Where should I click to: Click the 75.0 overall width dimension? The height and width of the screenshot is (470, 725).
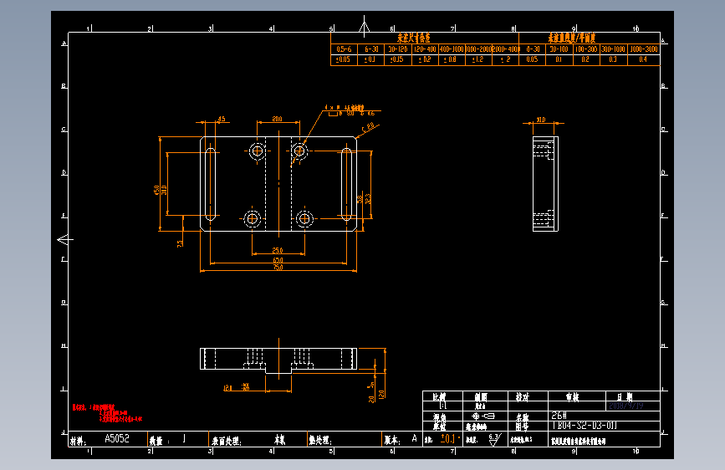(278, 268)
